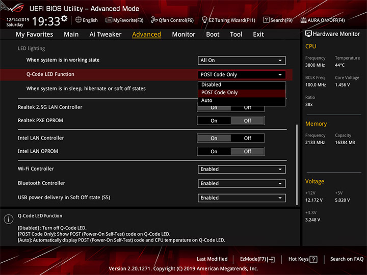Switch to Boot tab
This screenshot has height=275, width=367.
[x=213, y=35]
